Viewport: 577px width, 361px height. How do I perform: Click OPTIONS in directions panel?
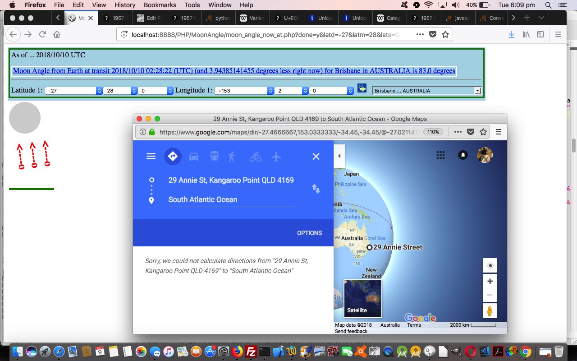309,233
